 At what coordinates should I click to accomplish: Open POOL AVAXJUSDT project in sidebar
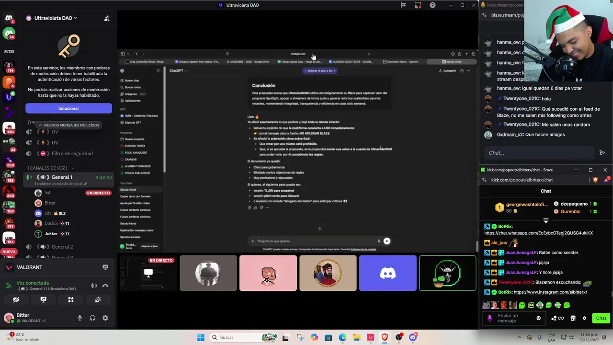(137, 153)
